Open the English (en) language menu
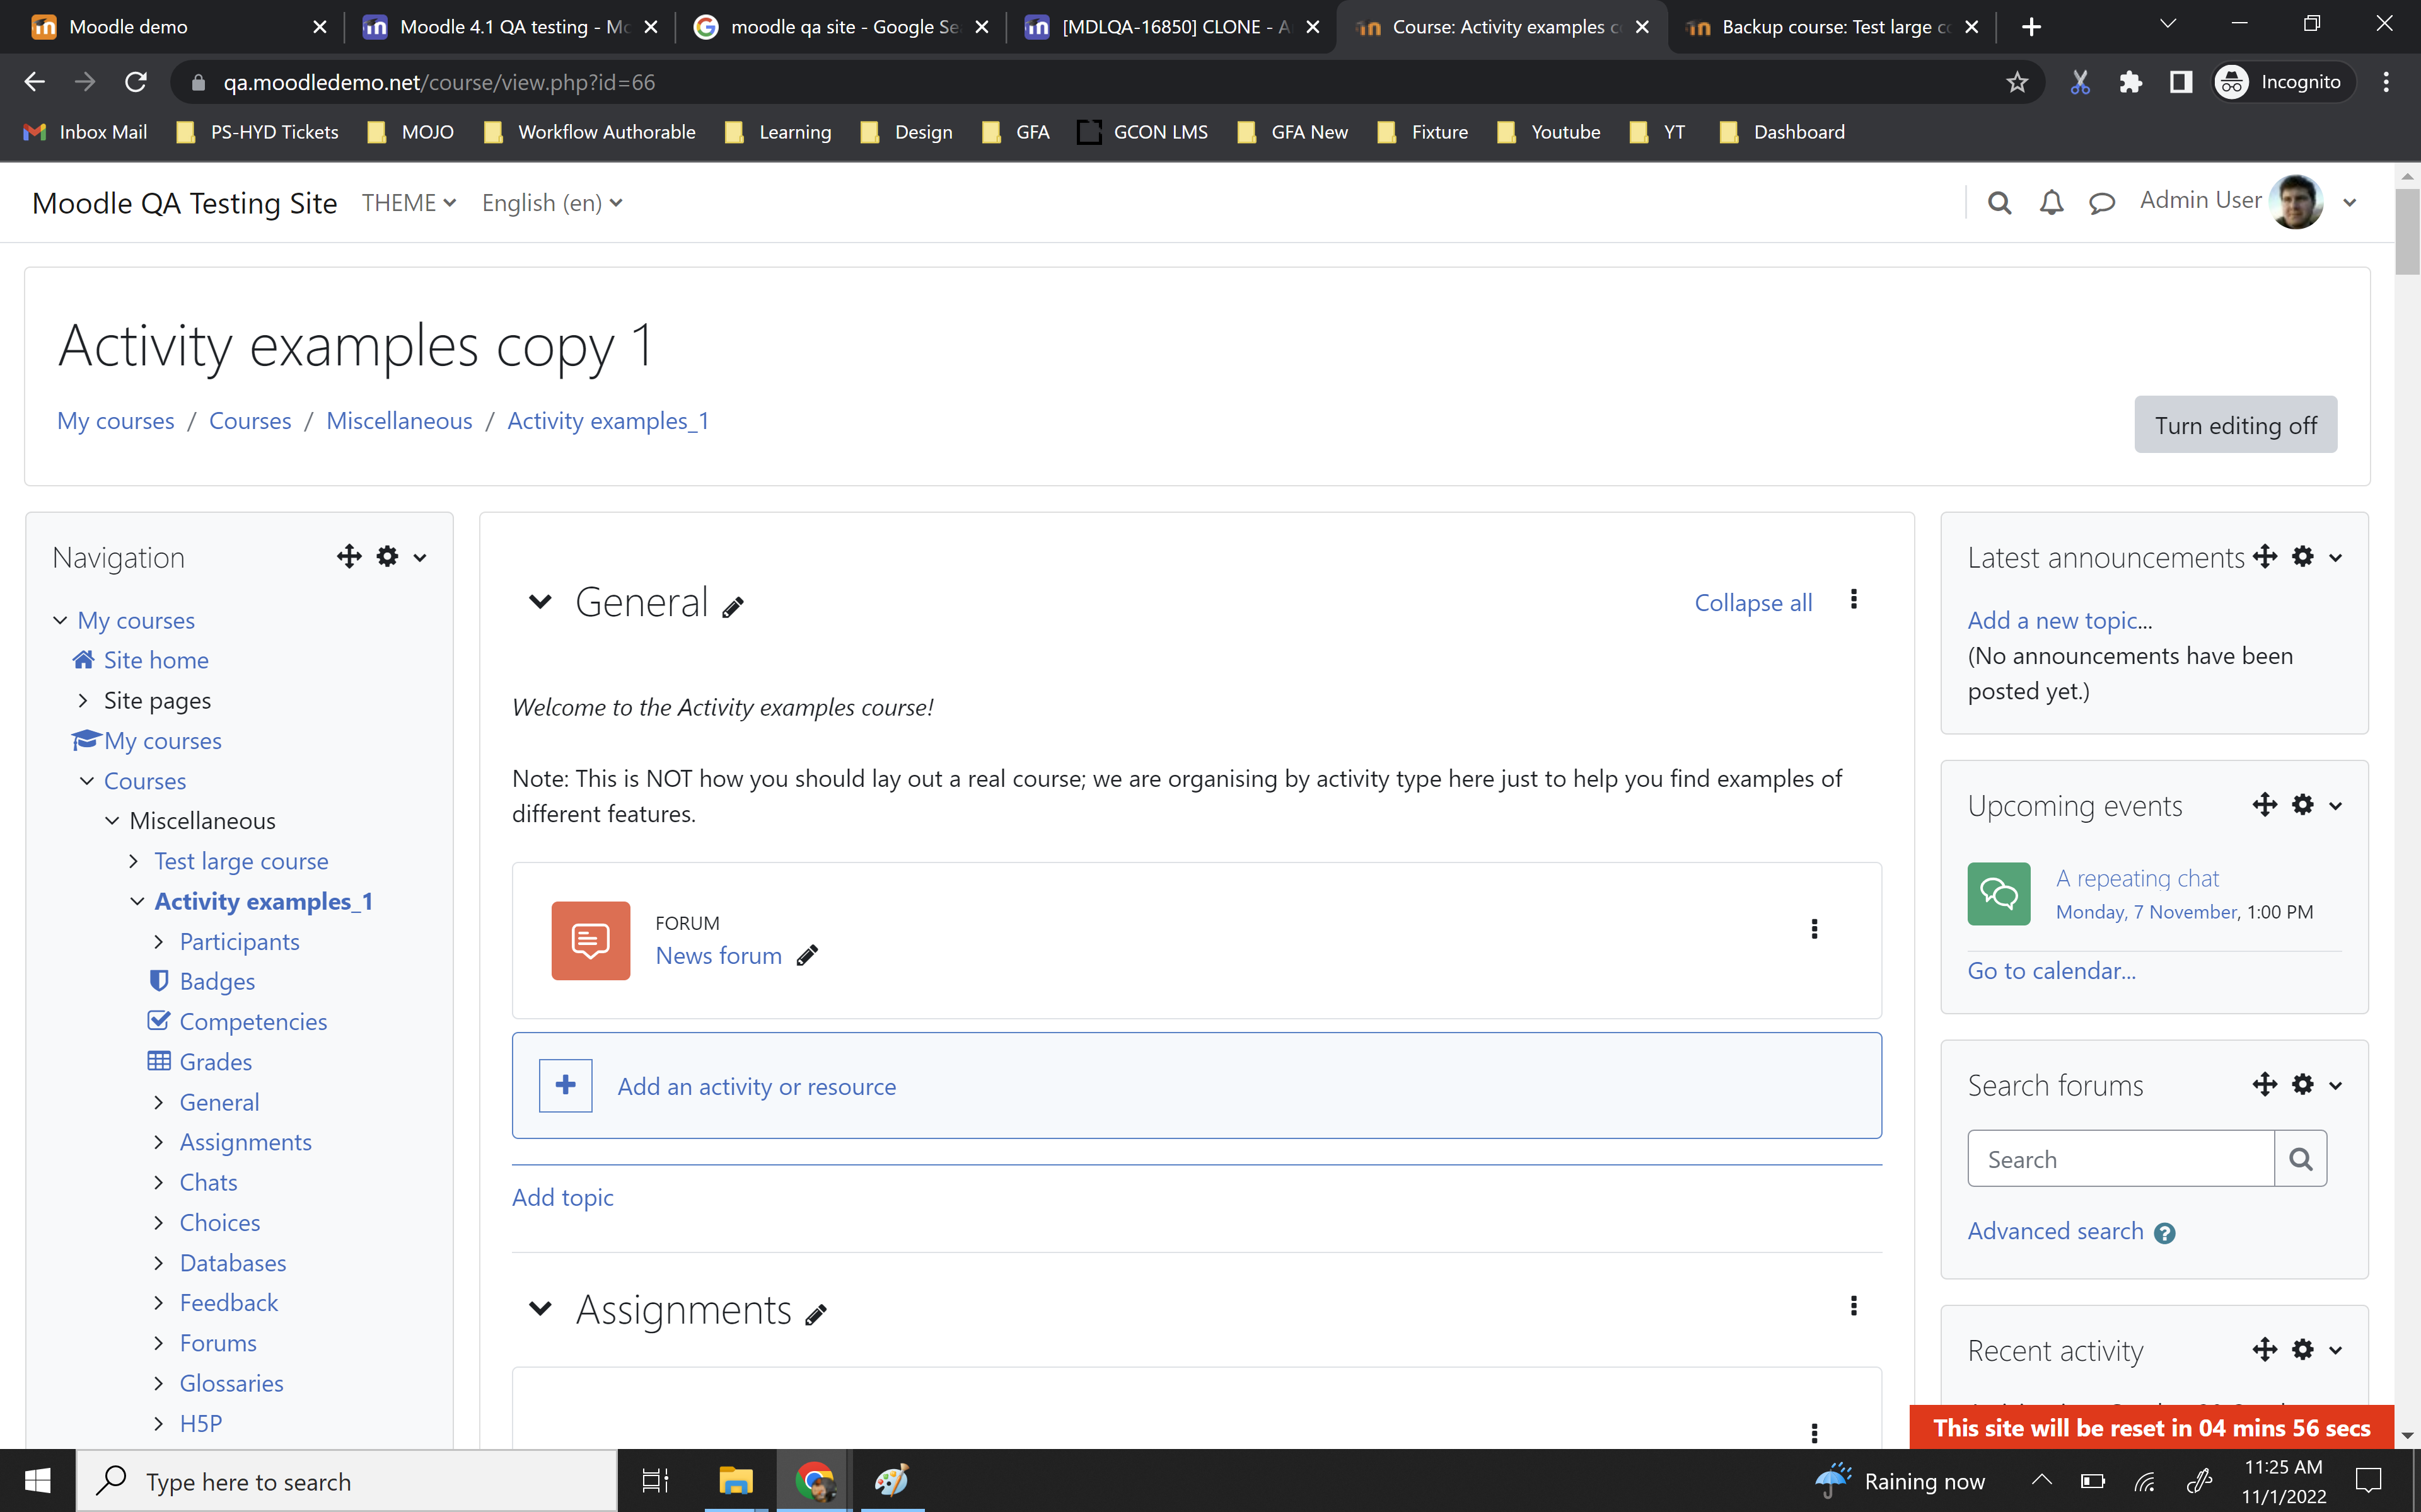 [552, 203]
